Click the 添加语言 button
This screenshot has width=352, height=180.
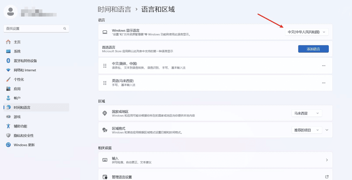pyautogui.click(x=313, y=49)
